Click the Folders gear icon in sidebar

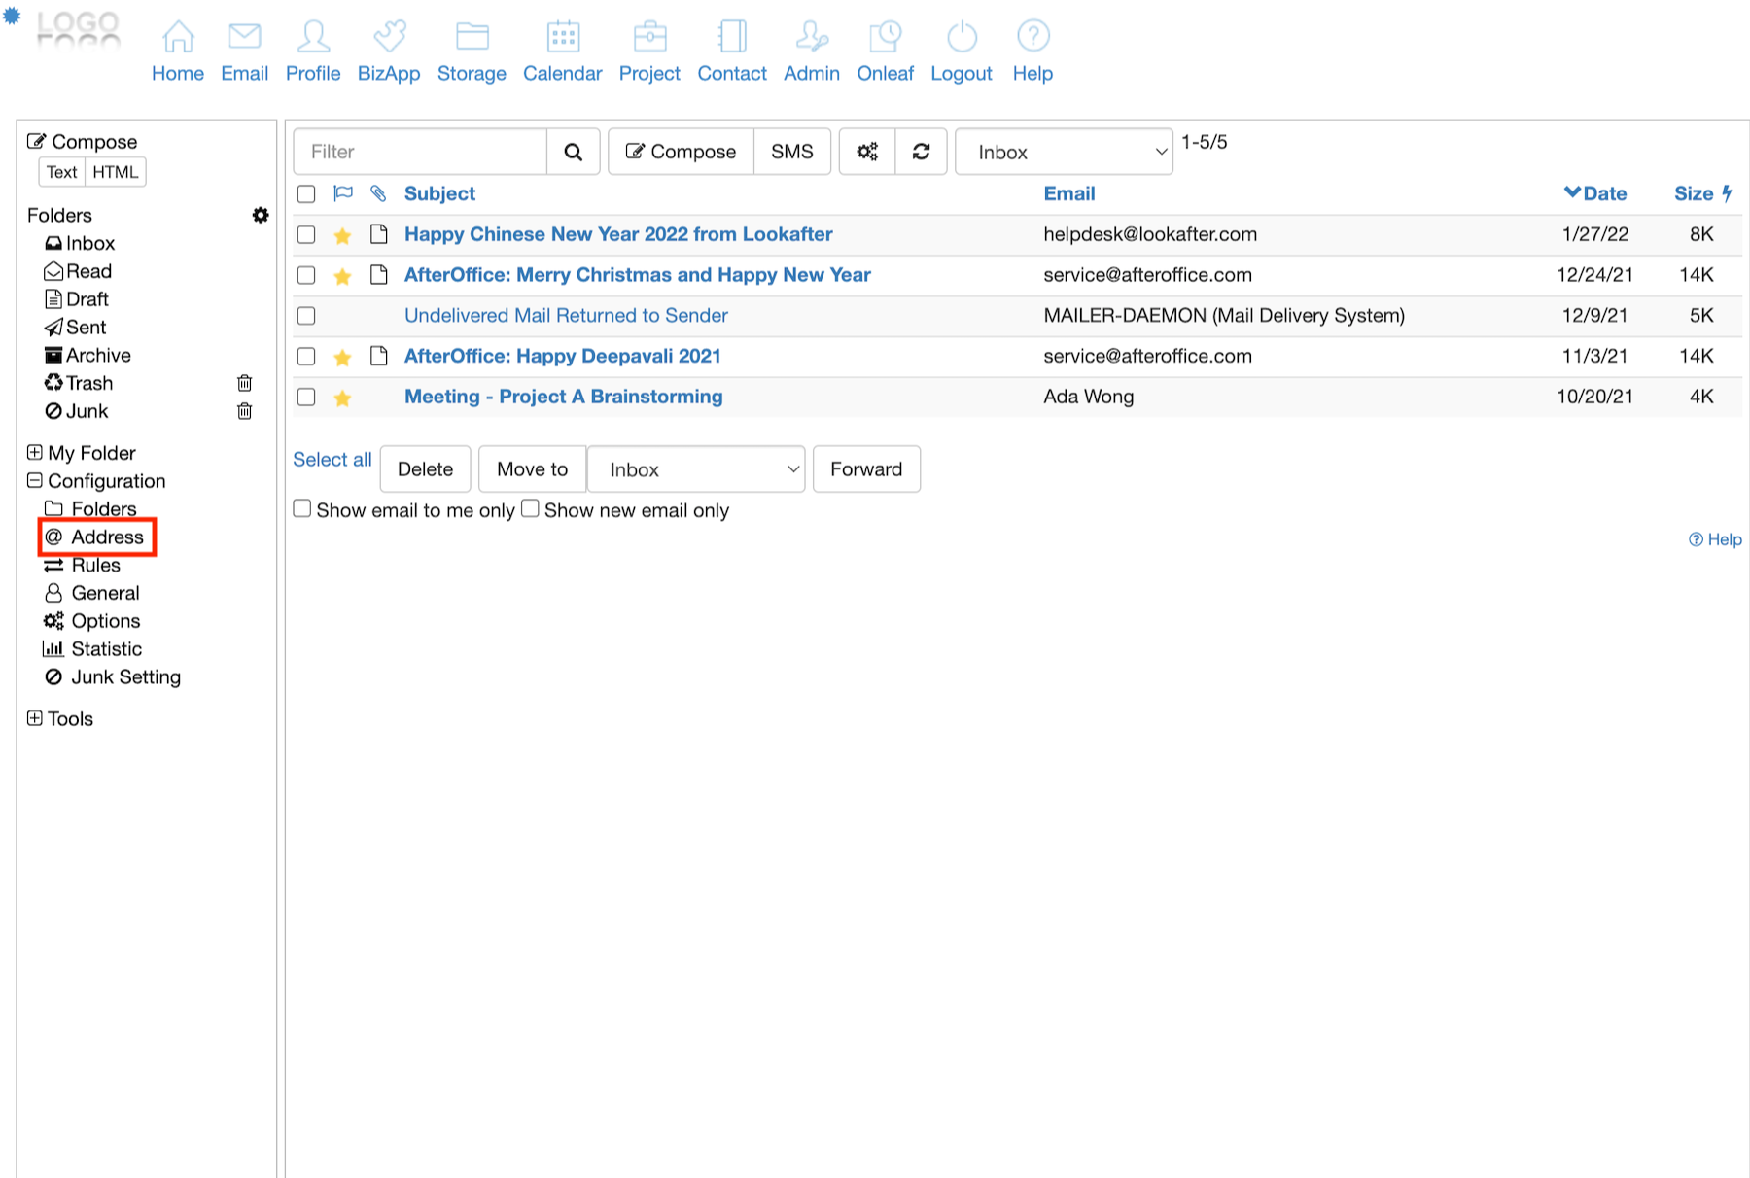click(260, 215)
